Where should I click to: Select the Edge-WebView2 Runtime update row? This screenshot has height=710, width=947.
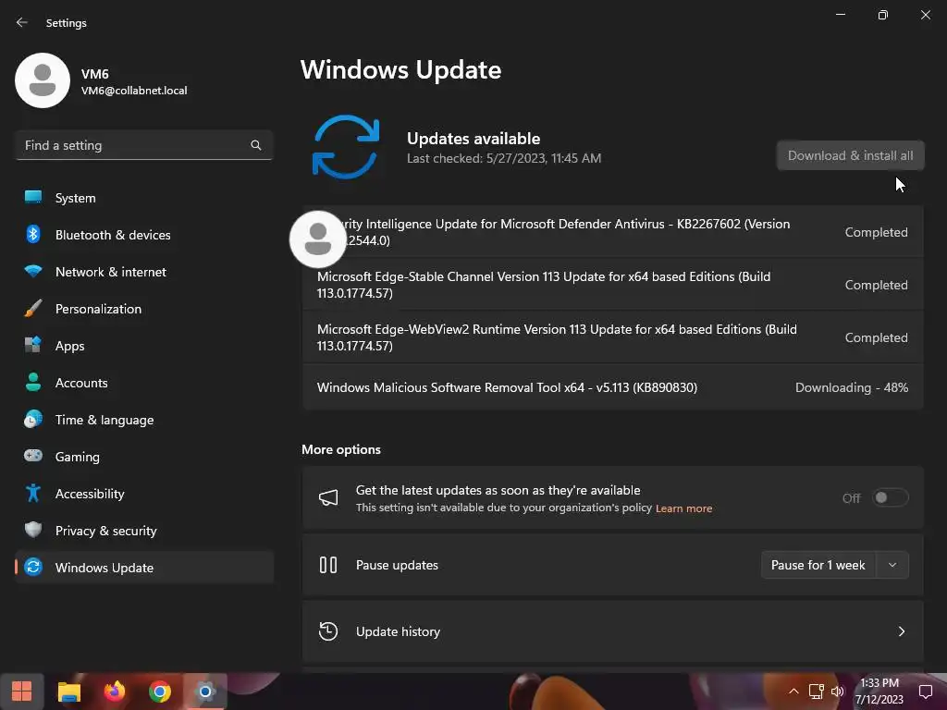pyautogui.click(x=612, y=337)
